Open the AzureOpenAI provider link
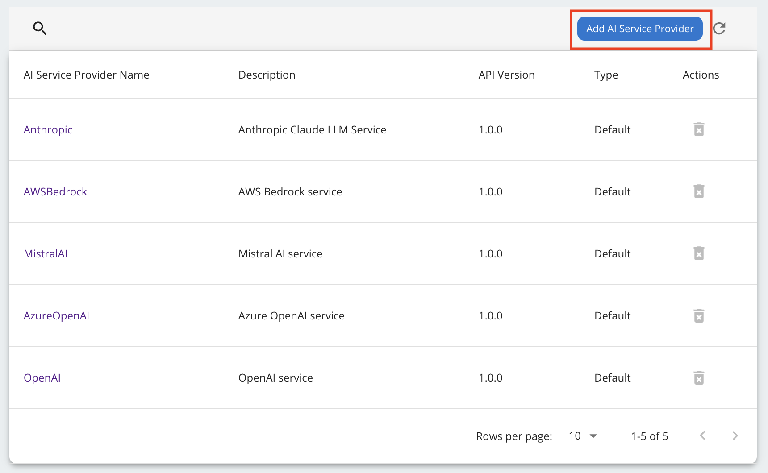This screenshot has width=768, height=473. [x=56, y=315]
